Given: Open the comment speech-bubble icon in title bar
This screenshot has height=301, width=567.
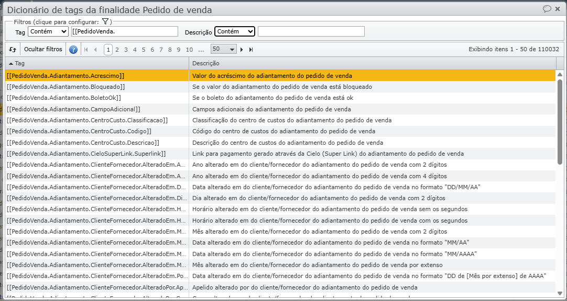Looking at the screenshot, I should click(x=547, y=9).
